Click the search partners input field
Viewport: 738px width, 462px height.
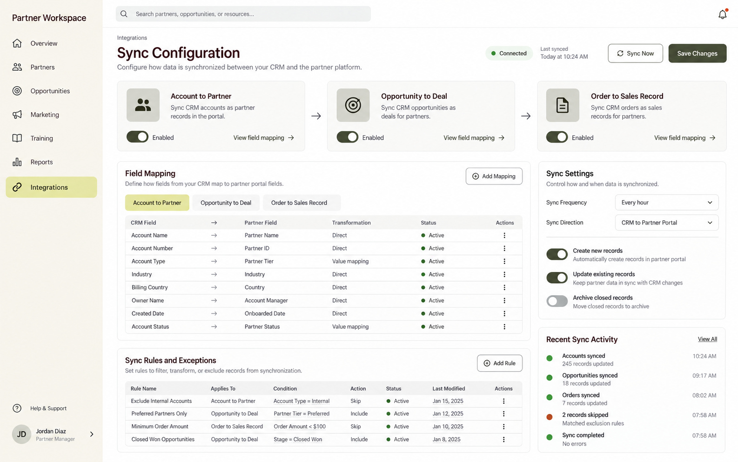243,14
